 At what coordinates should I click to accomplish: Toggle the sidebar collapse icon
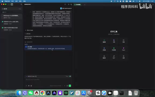[x=22, y=4]
